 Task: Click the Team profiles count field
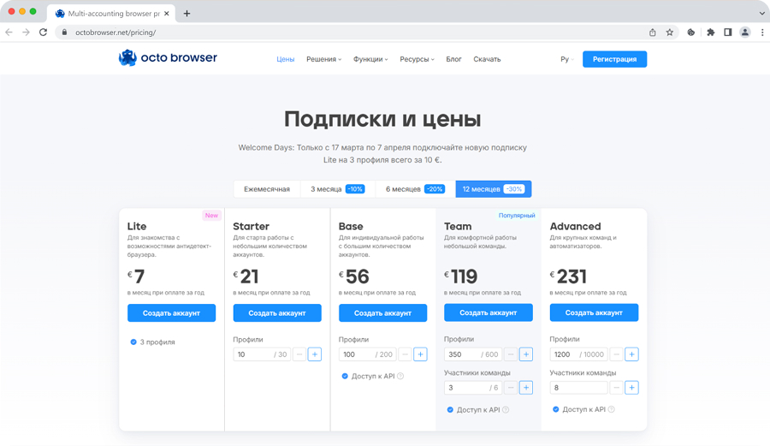tap(473, 354)
